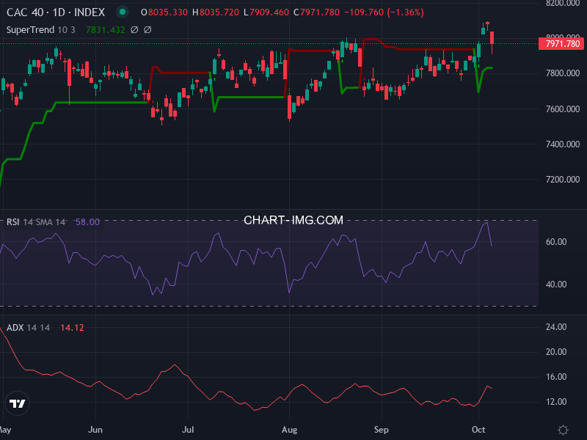Click the red current price tag 7971.780
Image resolution: width=587 pixels, height=440 pixels.
[x=561, y=45]
